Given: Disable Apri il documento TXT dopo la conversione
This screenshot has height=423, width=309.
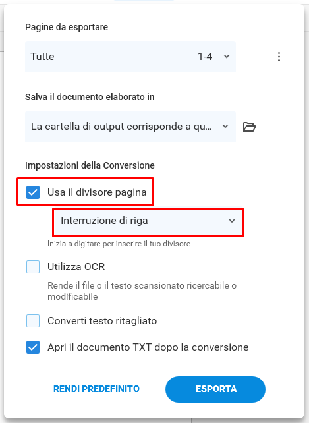Looking at the screenshot, I should tap(33, 347).
